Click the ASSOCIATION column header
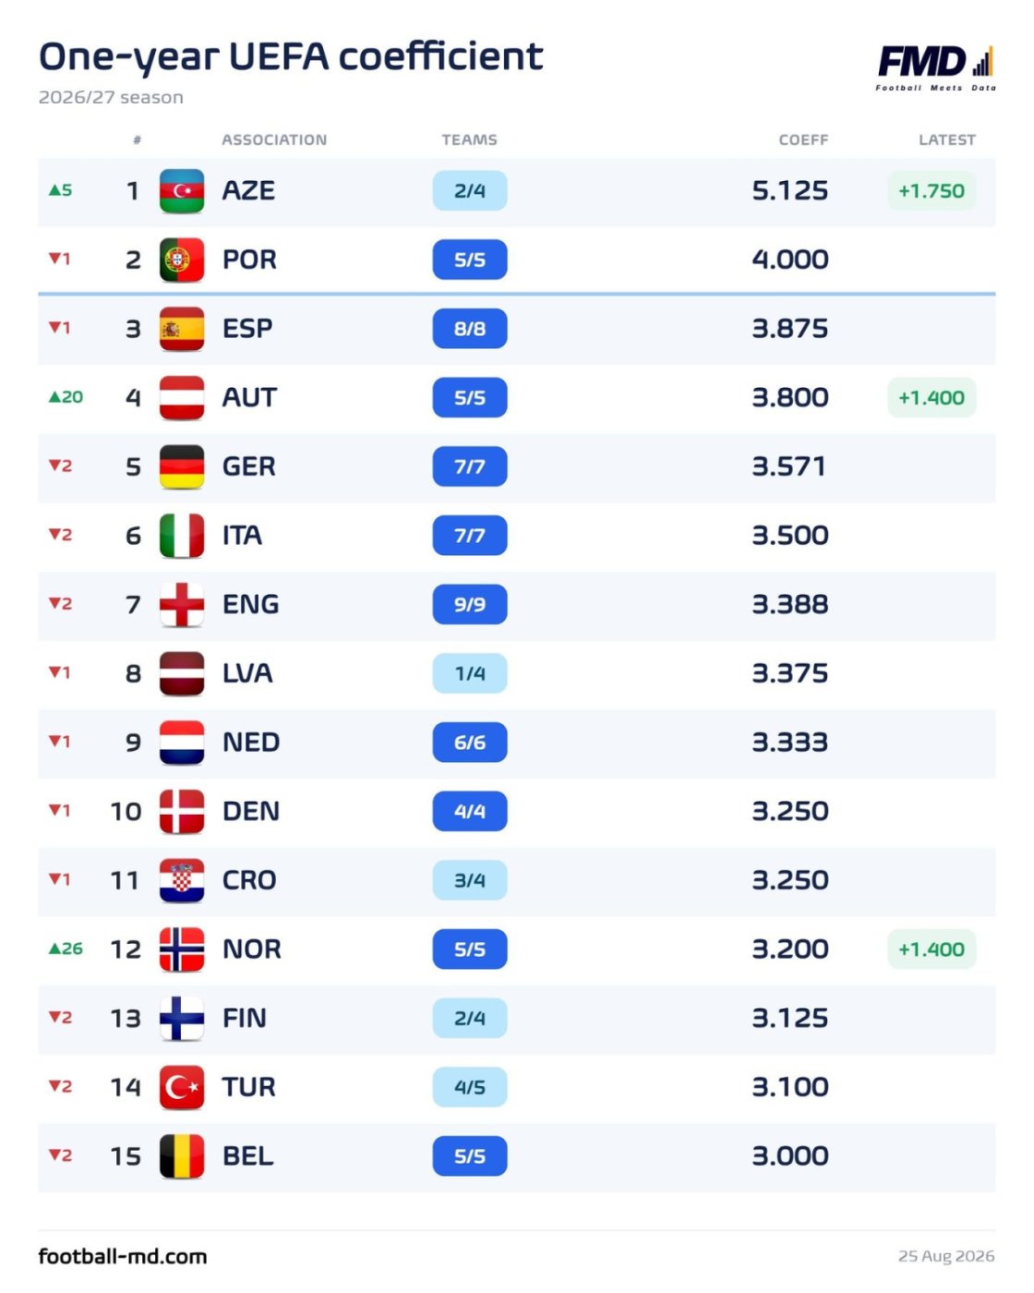 (274, 139)
